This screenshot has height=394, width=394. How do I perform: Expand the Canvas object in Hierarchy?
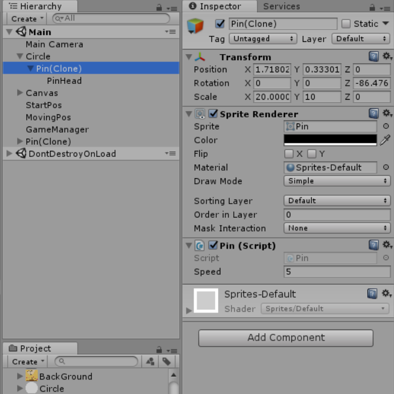(x=20, y=92)
